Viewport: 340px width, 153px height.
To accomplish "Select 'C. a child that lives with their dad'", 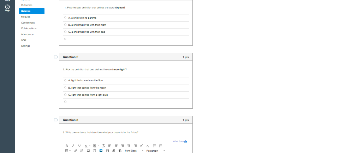I will (65, 32).
